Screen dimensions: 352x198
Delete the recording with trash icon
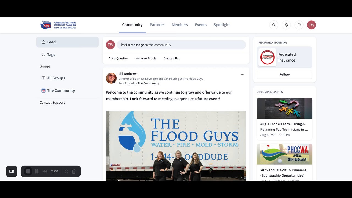[x=74, y=171]
